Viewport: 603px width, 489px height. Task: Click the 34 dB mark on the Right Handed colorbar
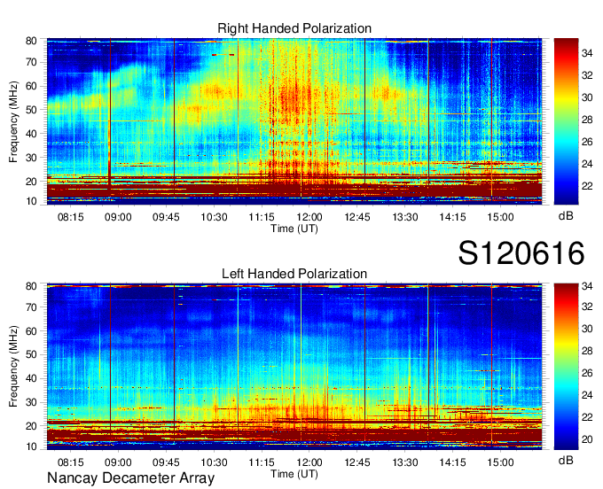tap(587, 53)
